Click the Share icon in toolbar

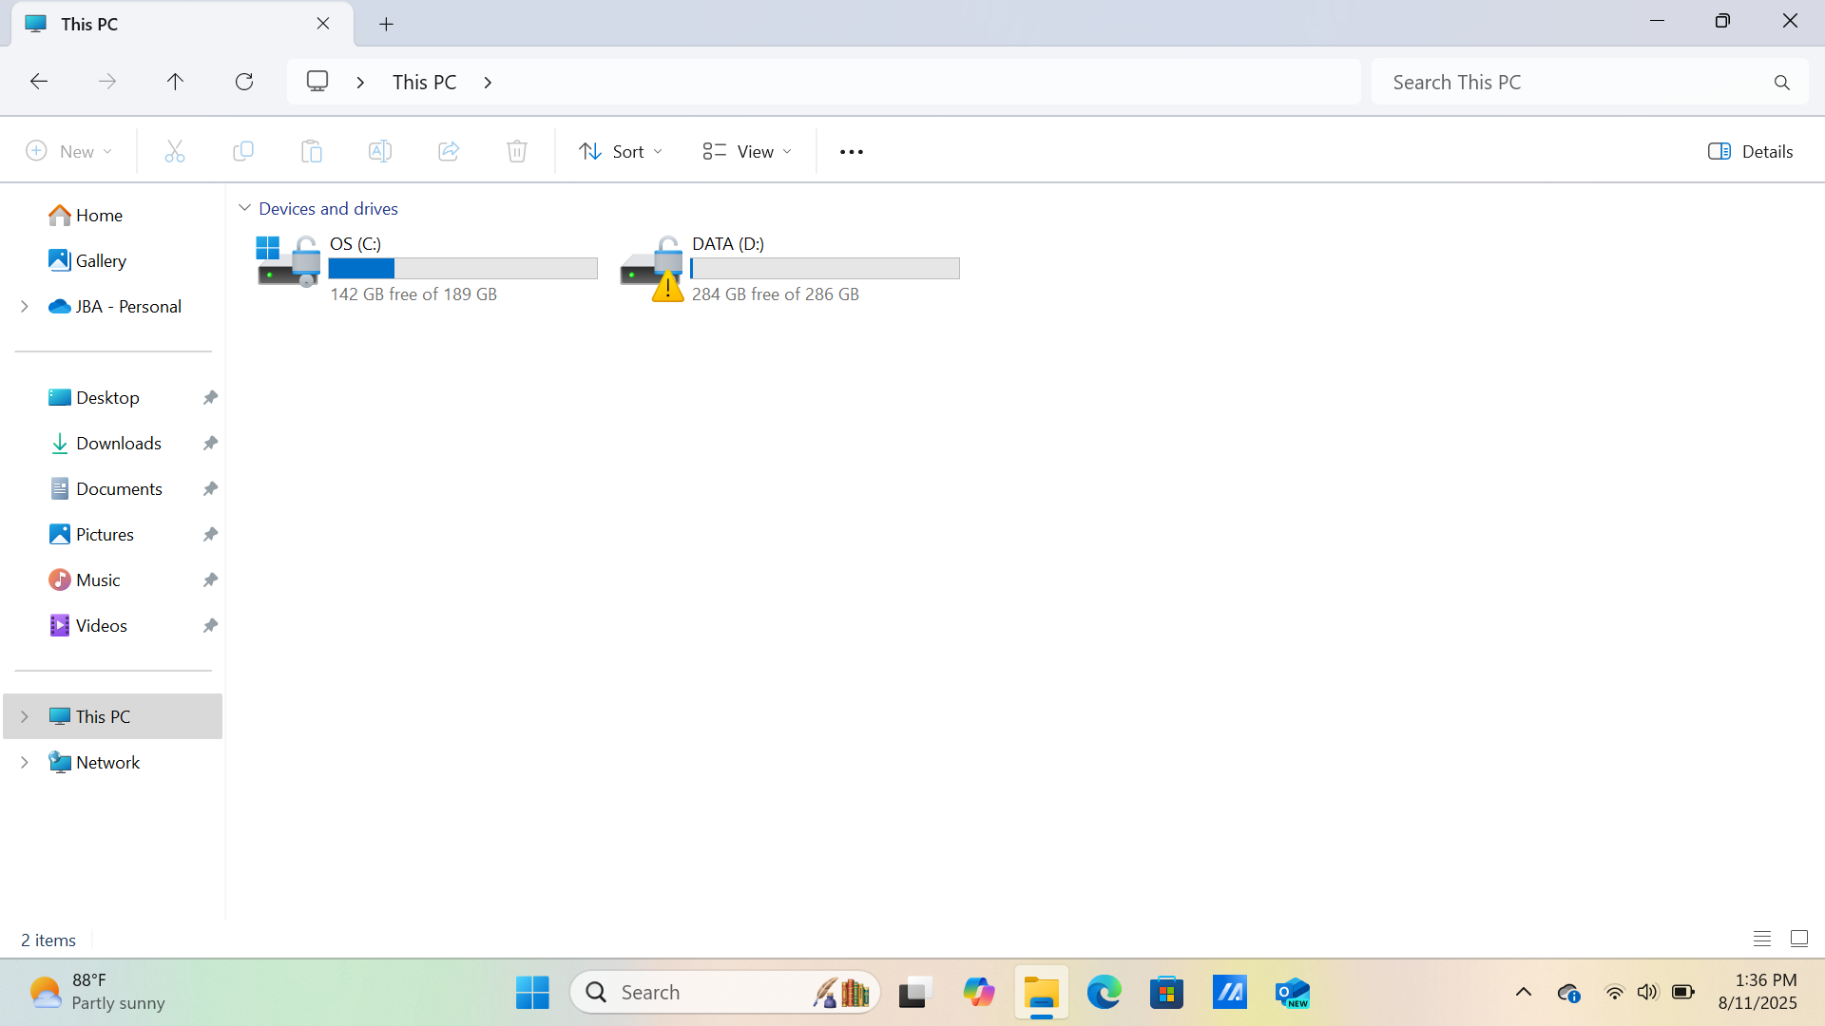[449, 151]
